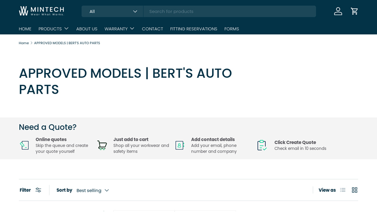Open the account login icon

(x=338, y=11)
